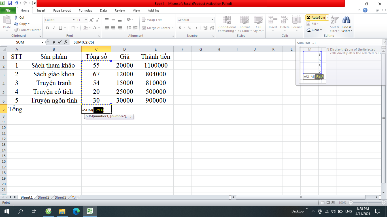
Task: Open the Name Box dropdown arrow
Action: (43, 42)
